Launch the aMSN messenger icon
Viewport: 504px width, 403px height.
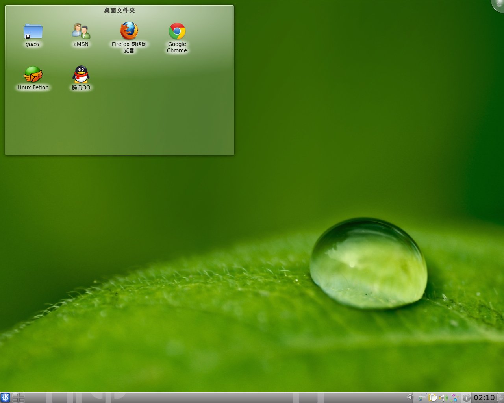pos(81,31)
